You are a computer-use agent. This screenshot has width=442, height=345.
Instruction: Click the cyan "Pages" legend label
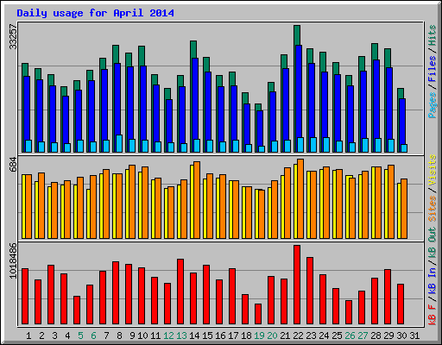432,105
